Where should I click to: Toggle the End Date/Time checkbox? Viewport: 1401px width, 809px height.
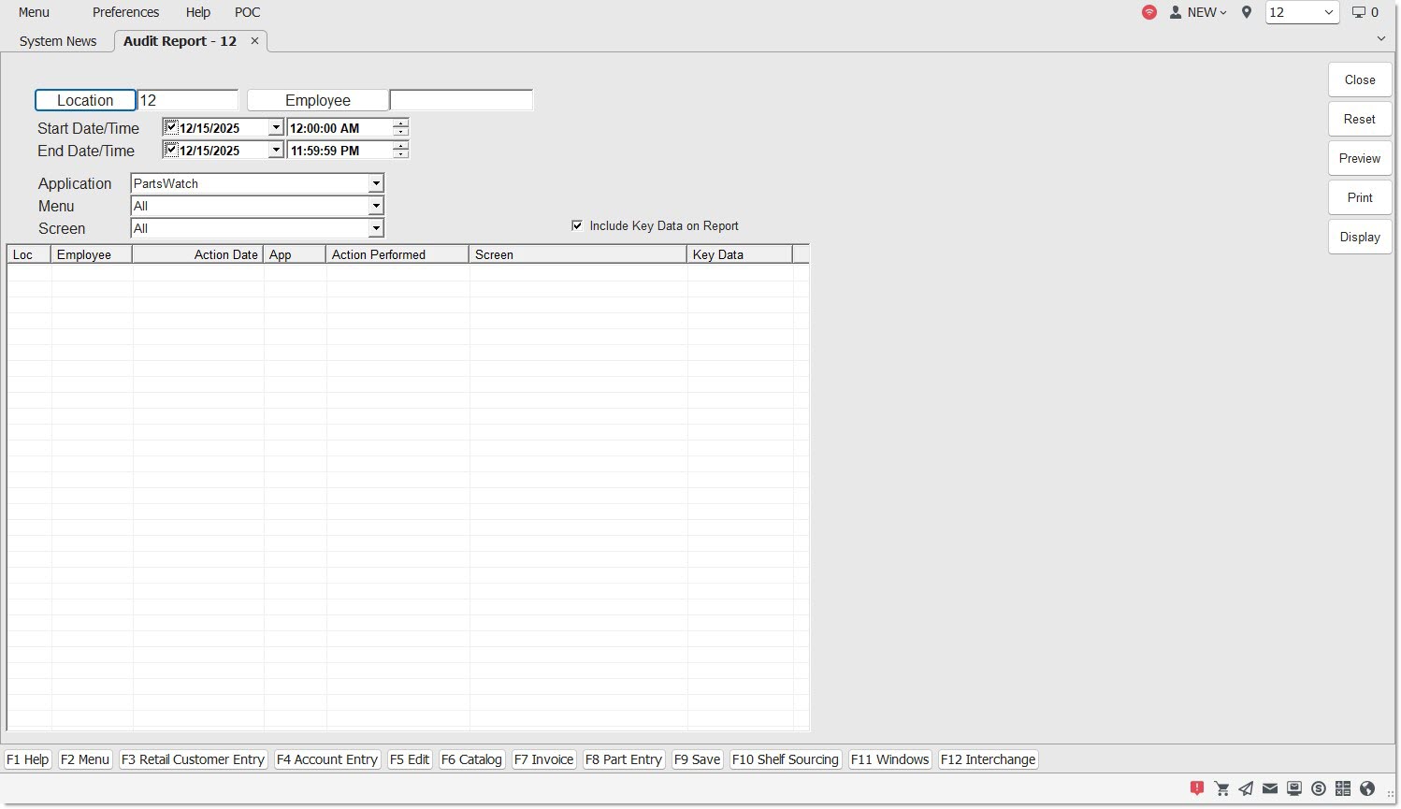171,150
